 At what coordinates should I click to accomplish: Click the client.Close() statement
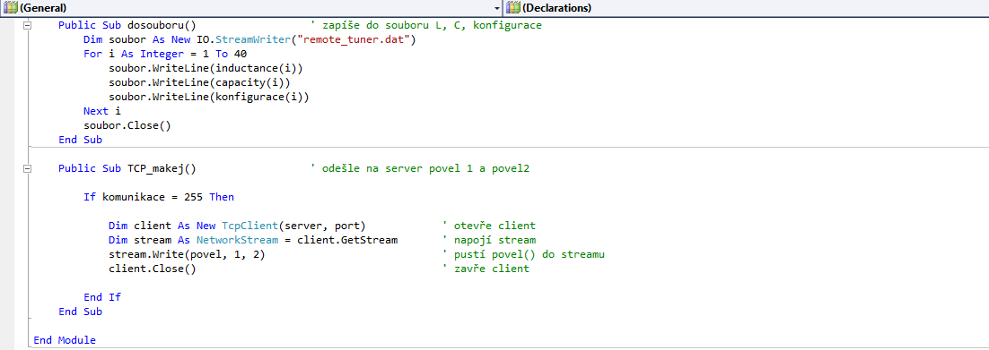(152, 269)
